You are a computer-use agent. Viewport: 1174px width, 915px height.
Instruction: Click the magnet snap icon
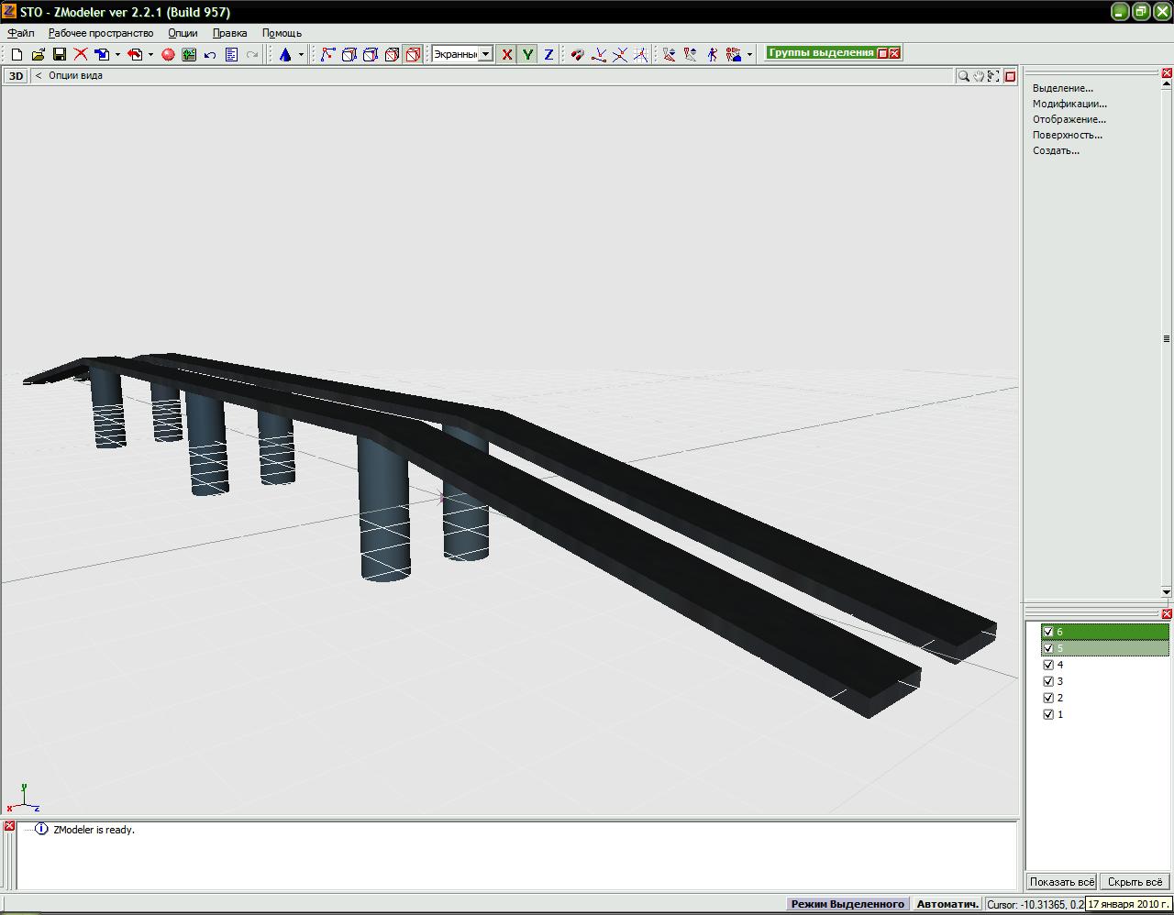click(577, 55)
